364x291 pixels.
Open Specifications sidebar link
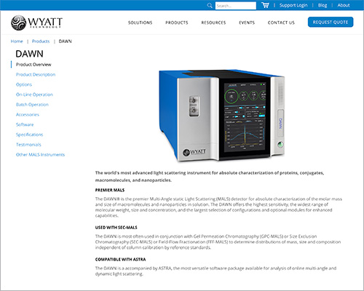[x=29, y=135]
